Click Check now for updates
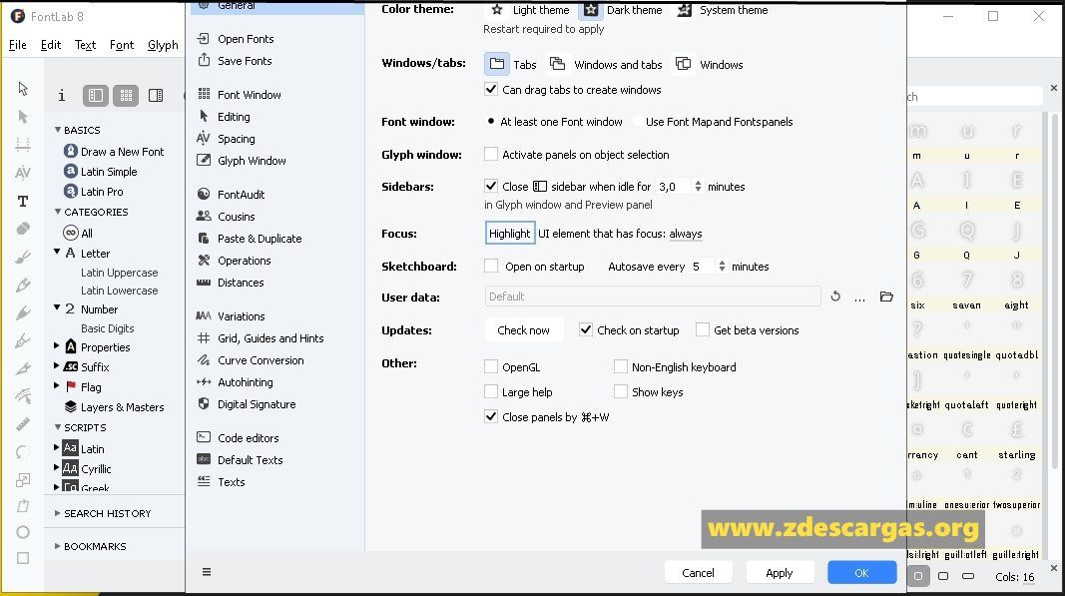 (524, 330)
